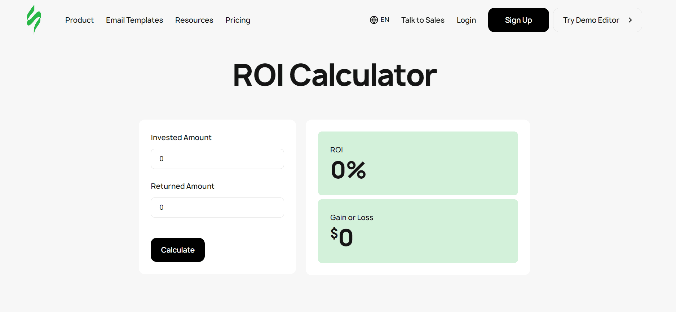Open the Pricing page
Viewport: 676px width, 312px height.
pos(238,20)
